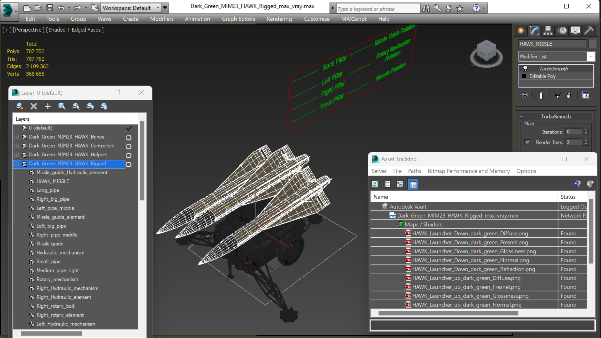Open Bitmap Performance and Memory menu
The image size is (601, 338).
point(468,171)
